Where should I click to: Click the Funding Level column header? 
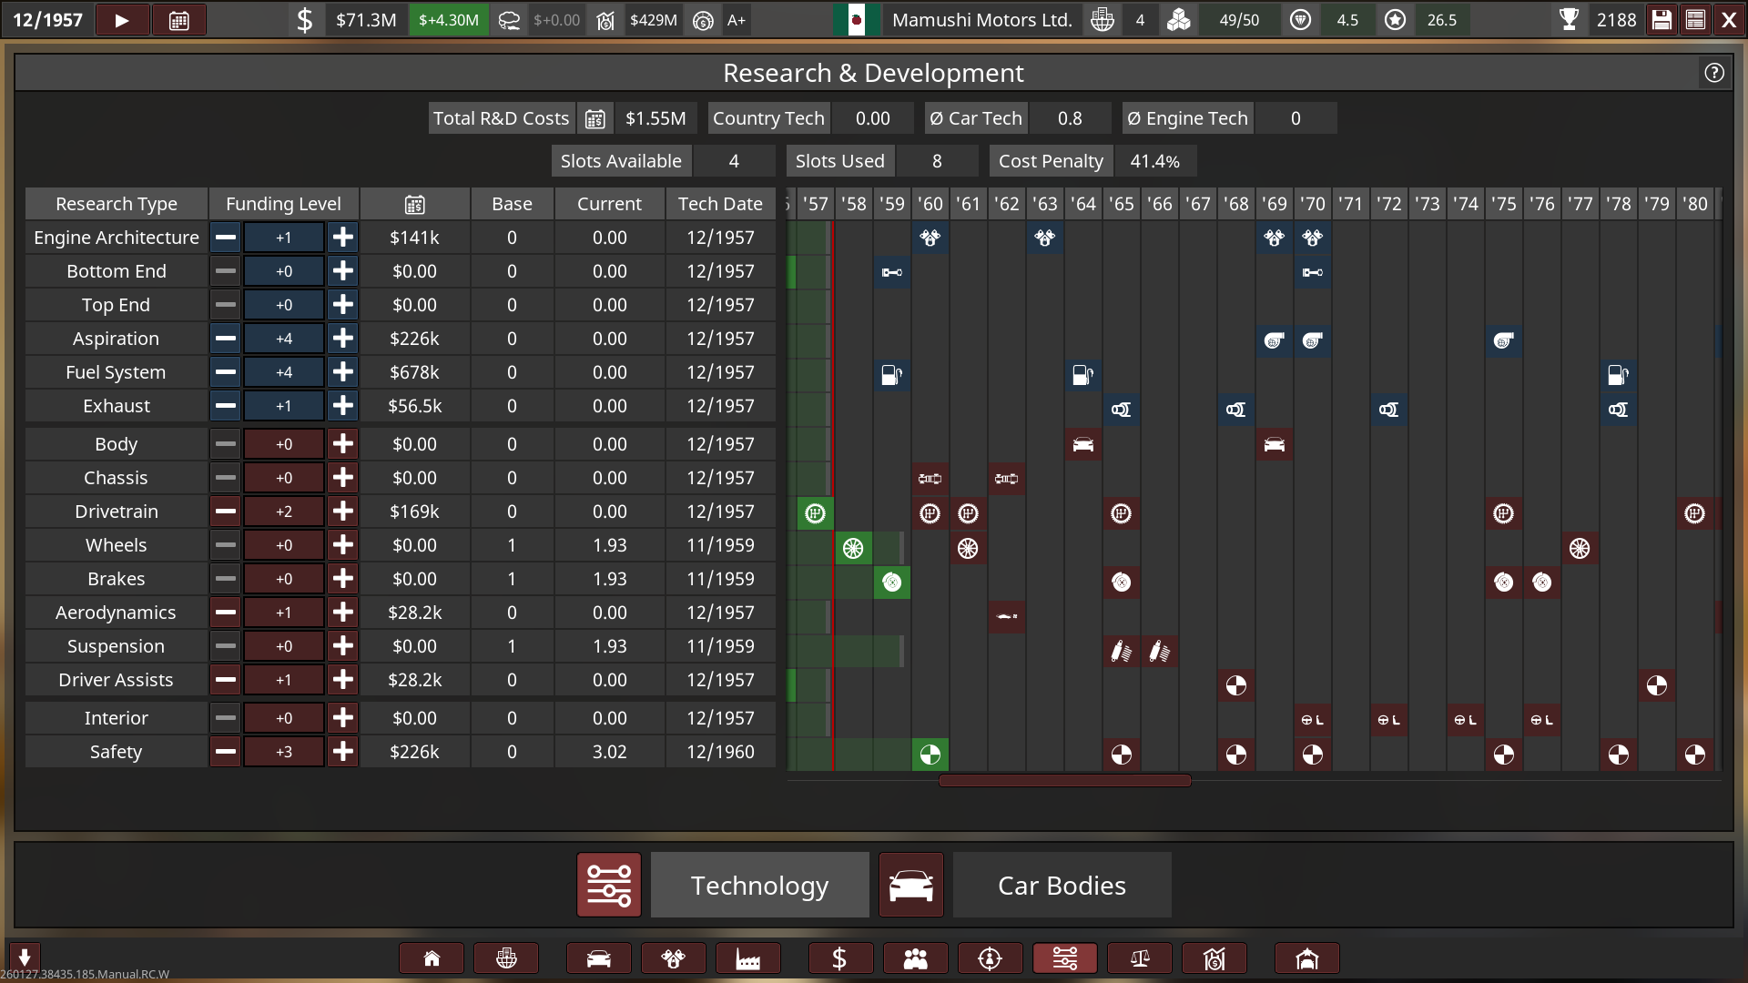click(283, 204)
